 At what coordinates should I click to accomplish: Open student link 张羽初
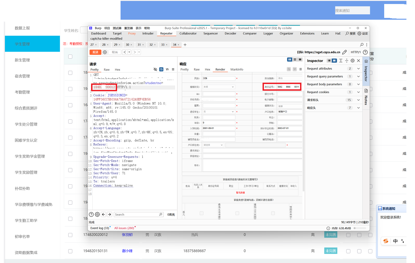click(127, 235)
